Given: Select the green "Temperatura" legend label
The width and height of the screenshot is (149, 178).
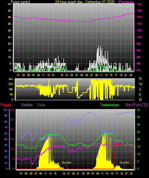Looking at the screenshot, I should point(110,105).
